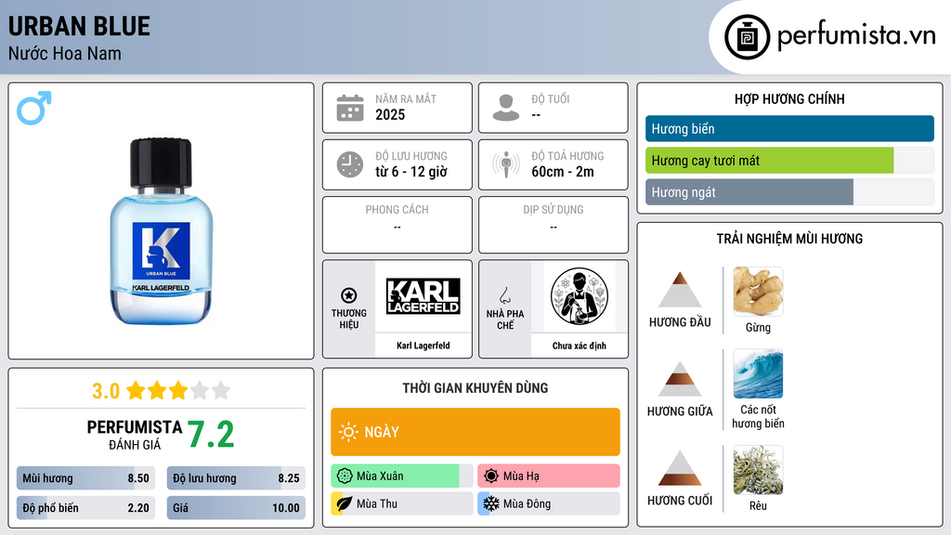The width and height of the screenshot is (951, 535).
Task: Click the person silhouette icon for Độ tuổi
Action: [x=506, y=108]
